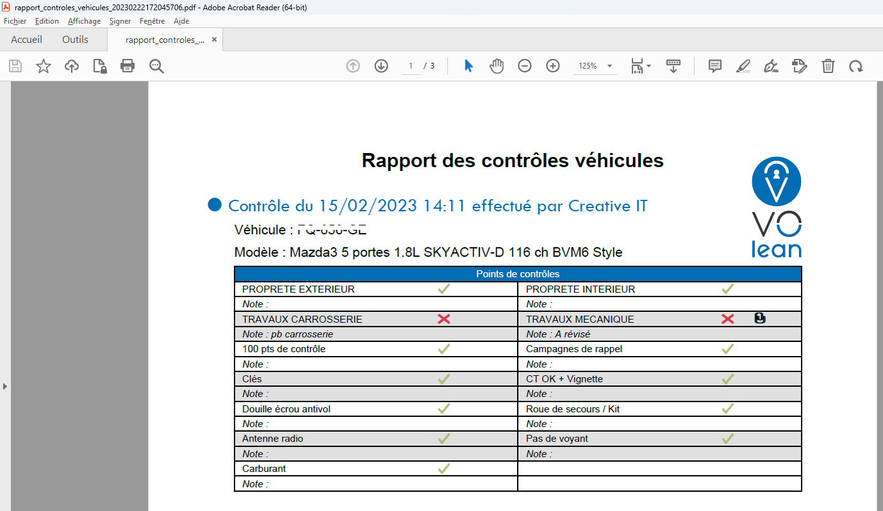Open the sign document pen icon

coord(772,66)
